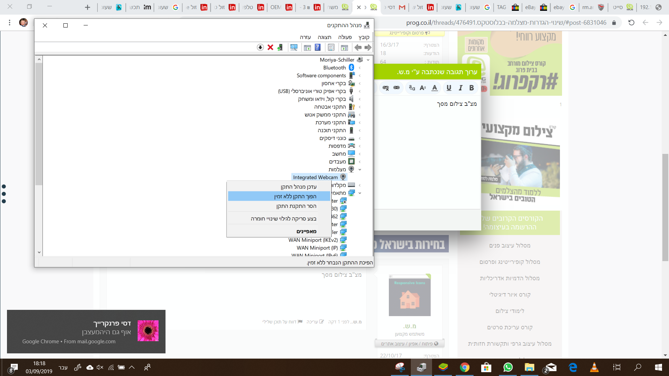Open WhatsApp from the taskbar

coord(508,367)
